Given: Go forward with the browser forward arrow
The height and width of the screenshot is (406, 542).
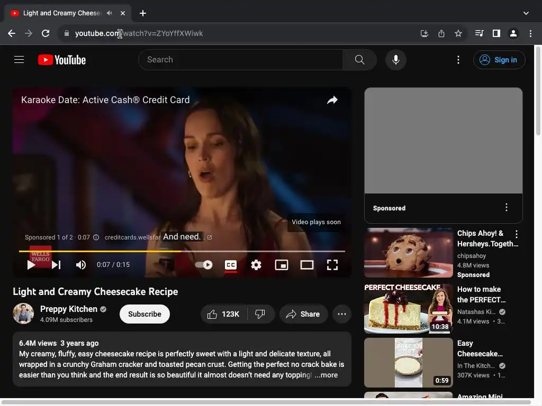Looking at the screenshot, I should [29, 33].
